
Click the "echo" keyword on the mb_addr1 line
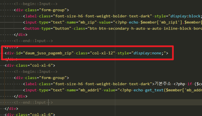138,90
